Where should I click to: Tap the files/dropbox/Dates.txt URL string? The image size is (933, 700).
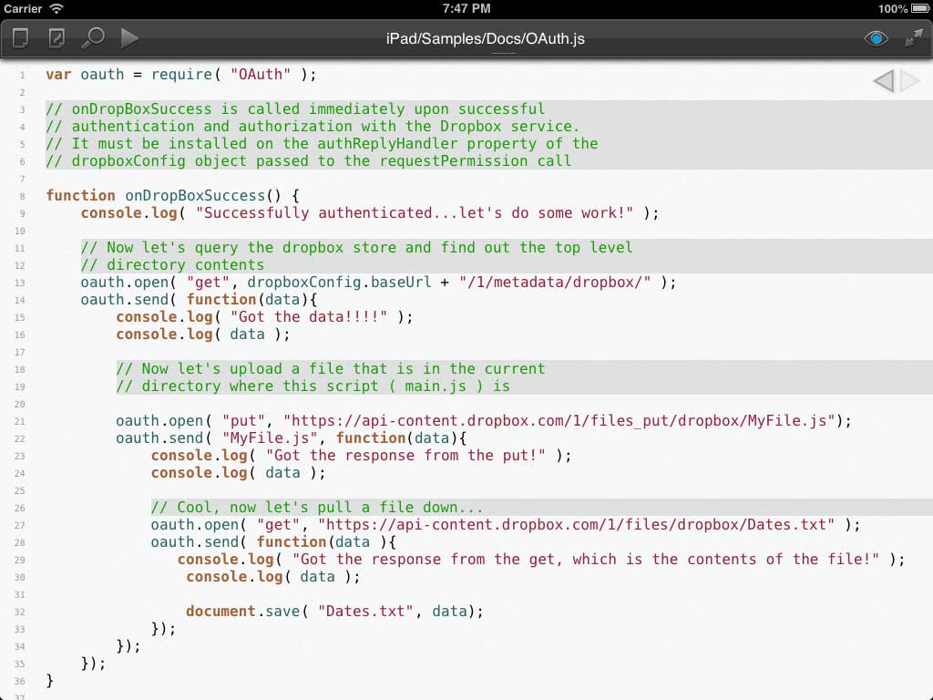[576, 524]
